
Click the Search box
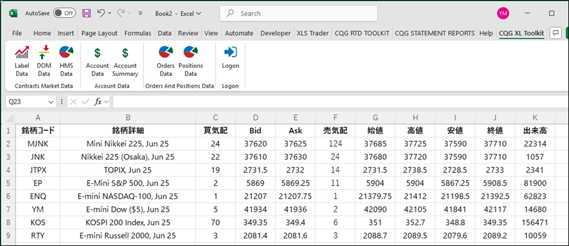tap(299, 13)
